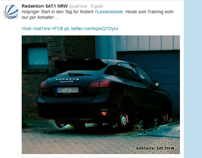Open the #sat1nrw hashtag
Viewport: 202px width, 158px height.
pos(41,29)
